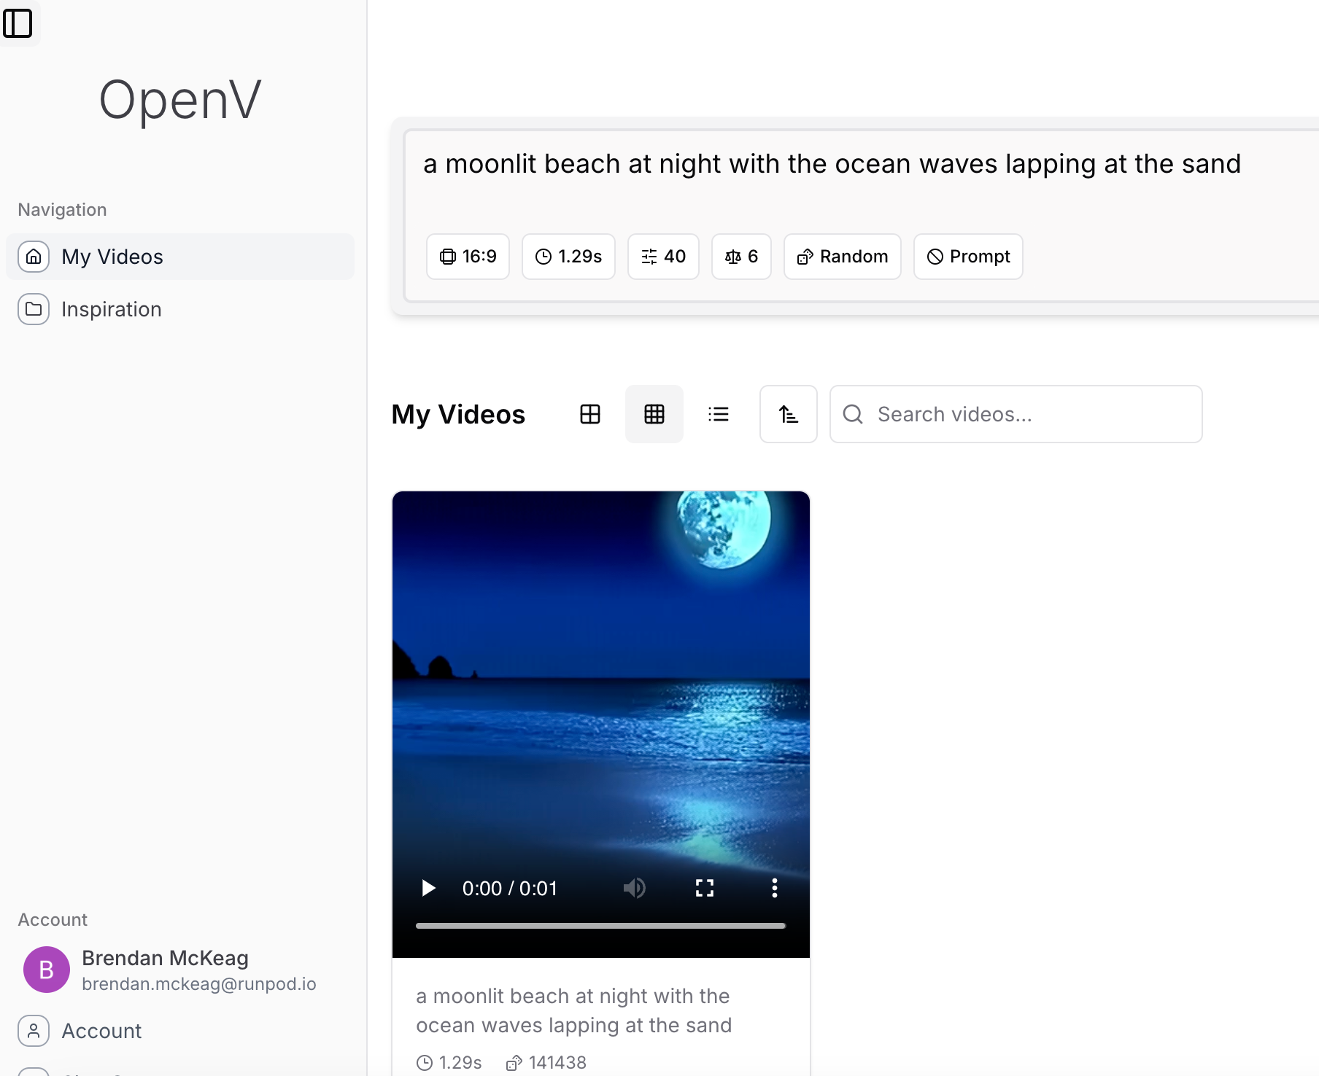The image size is (1319, 1076).
Task: Enter fullscreen on the video
Action: coord(704,888)
